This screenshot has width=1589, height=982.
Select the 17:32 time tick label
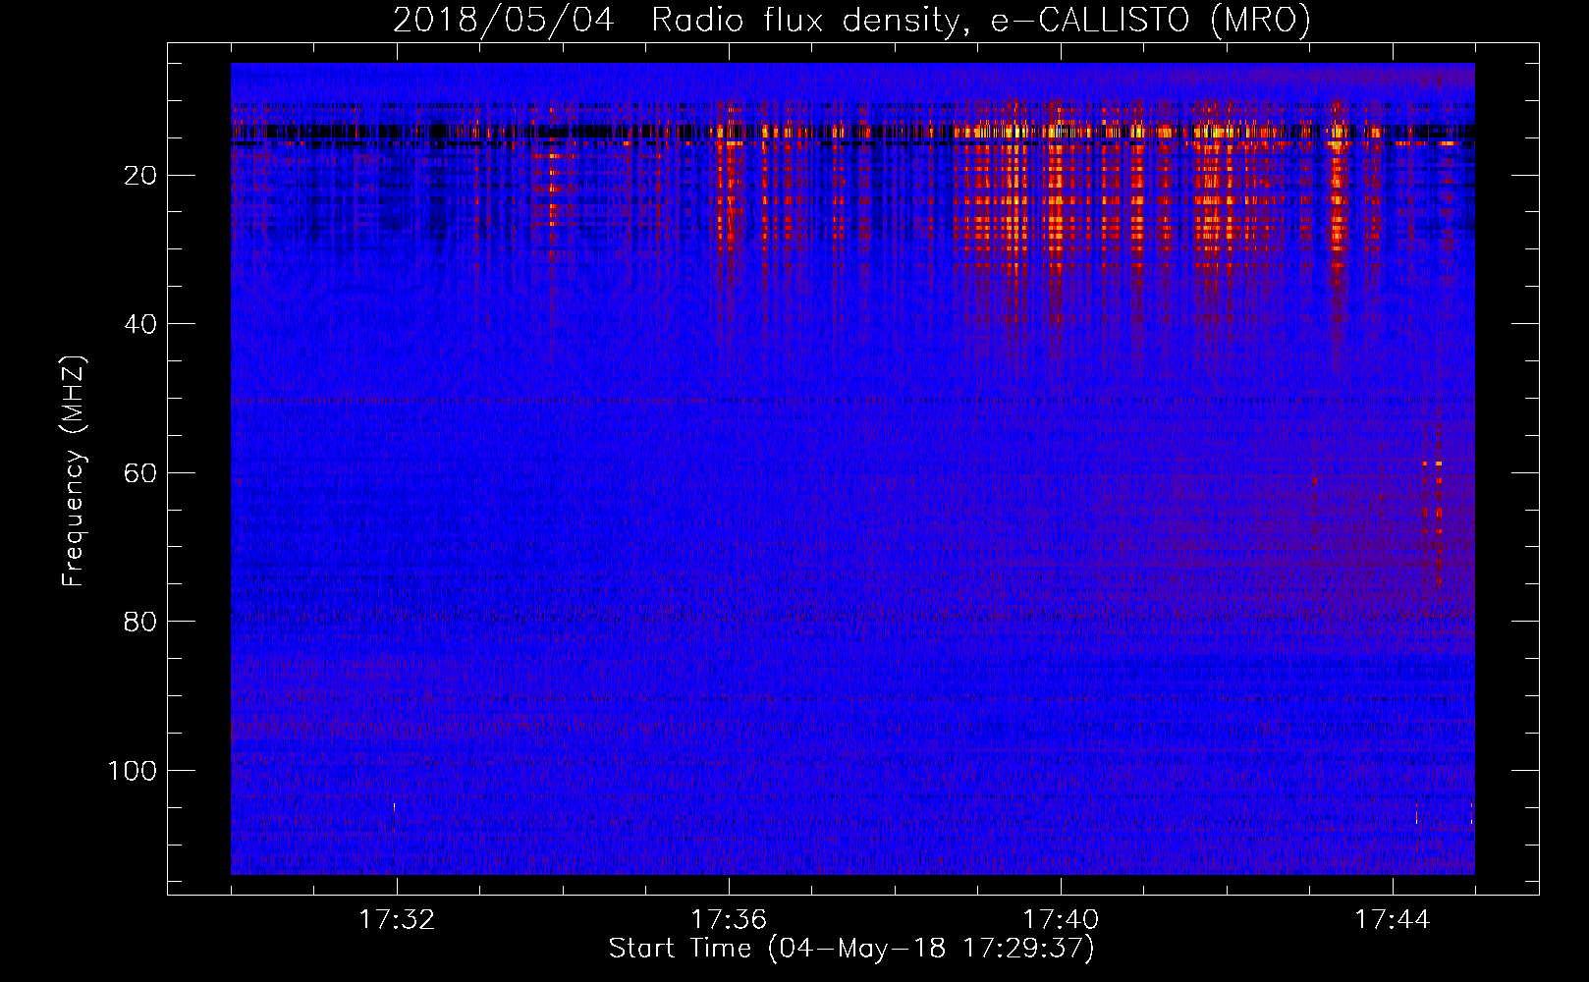pyautogui.click(x=397, y=920)
